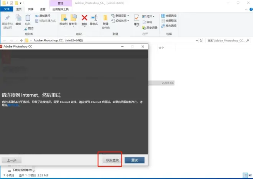This screenshot has width=253, height=179.
Task: Collapse the ribbon with the chevron
Action: [x=246, y=9]
